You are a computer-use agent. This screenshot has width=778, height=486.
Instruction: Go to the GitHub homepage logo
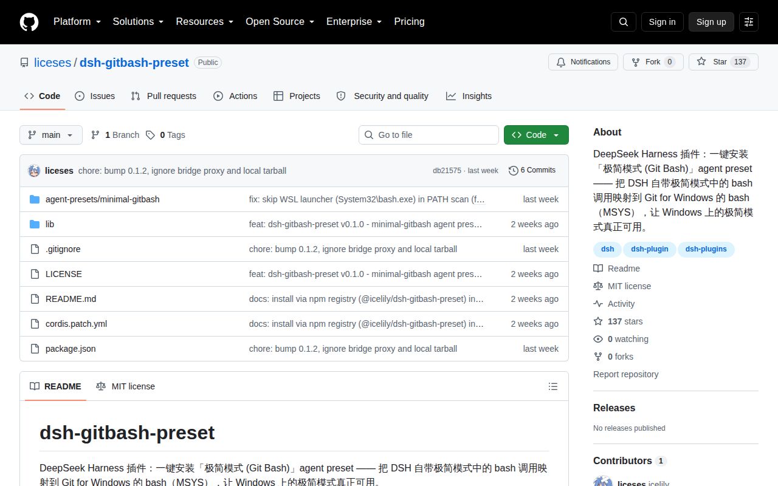[29, 22]
